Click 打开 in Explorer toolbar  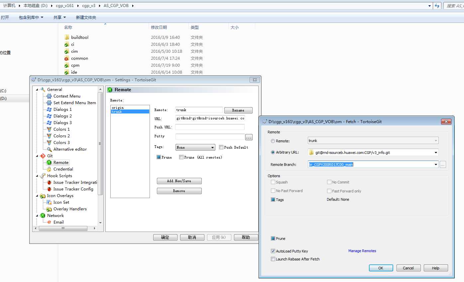coord(5,17)
